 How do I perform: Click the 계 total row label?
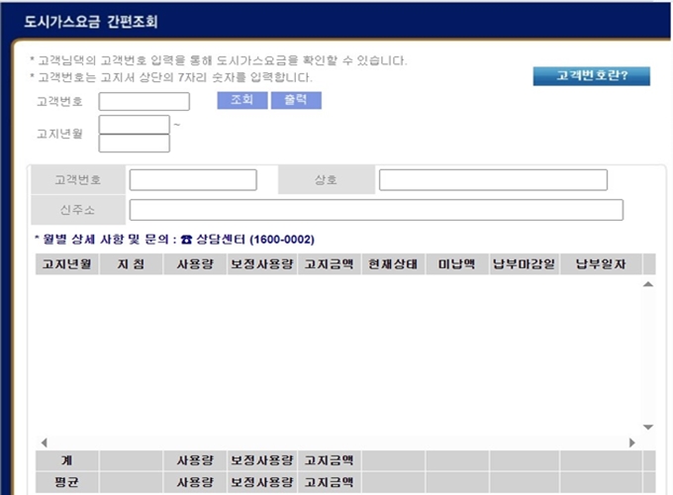[x=67, y=460]
